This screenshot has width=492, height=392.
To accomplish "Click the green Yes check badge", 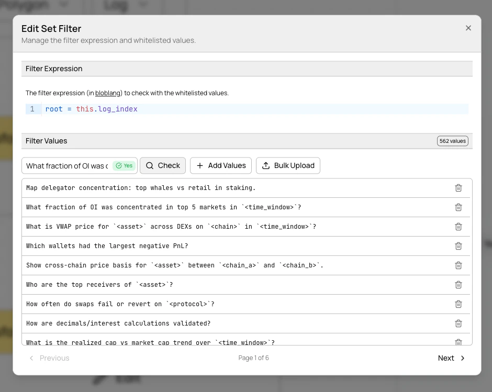I will click(124, 165).
